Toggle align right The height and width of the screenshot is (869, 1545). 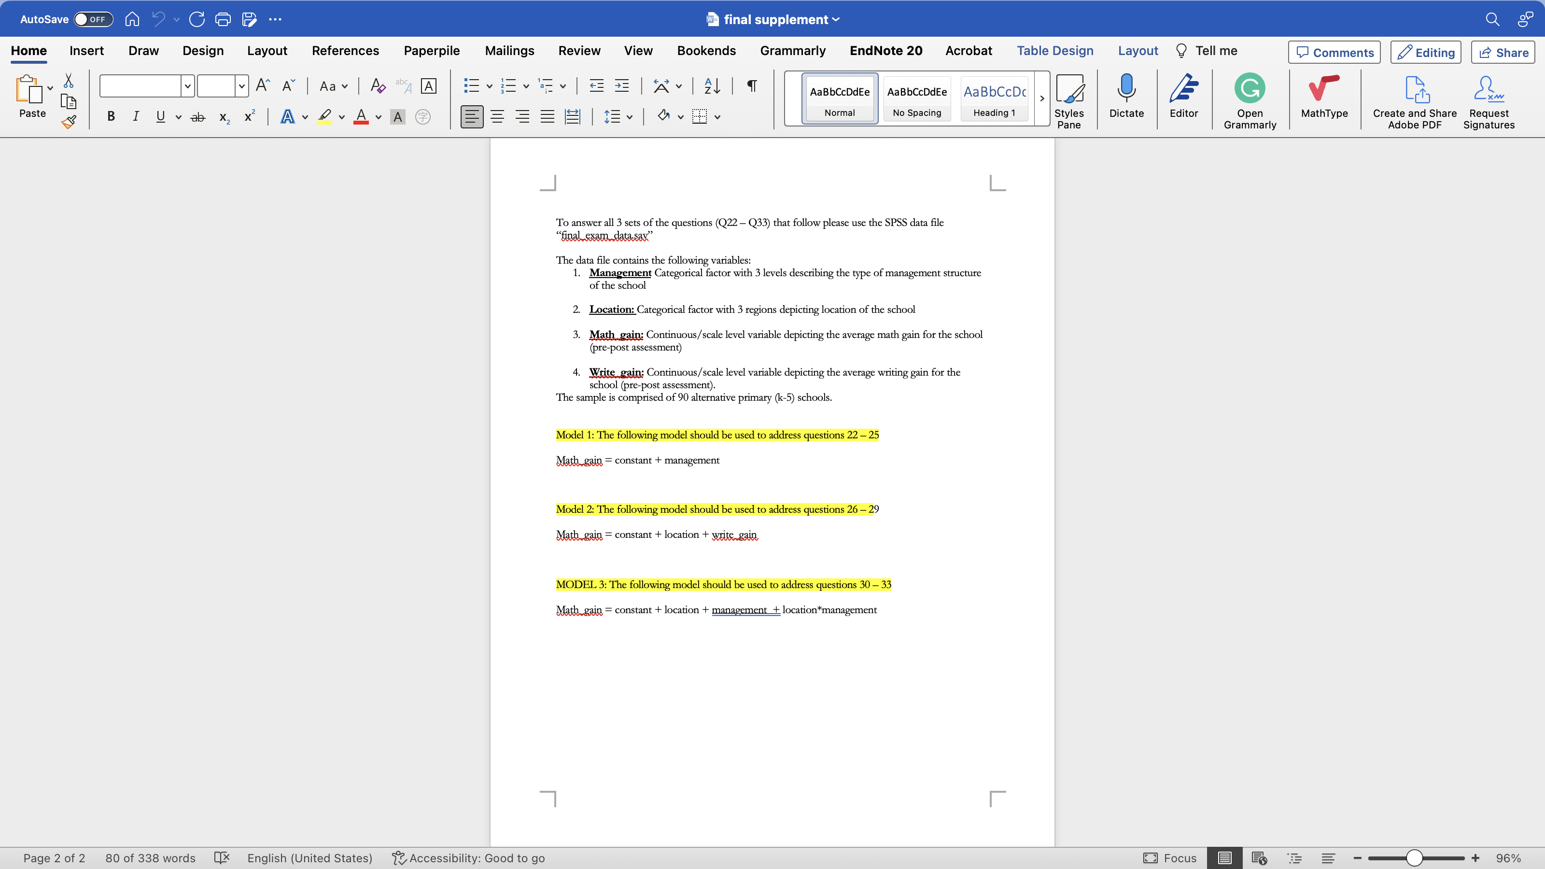[x=522, y=116]
